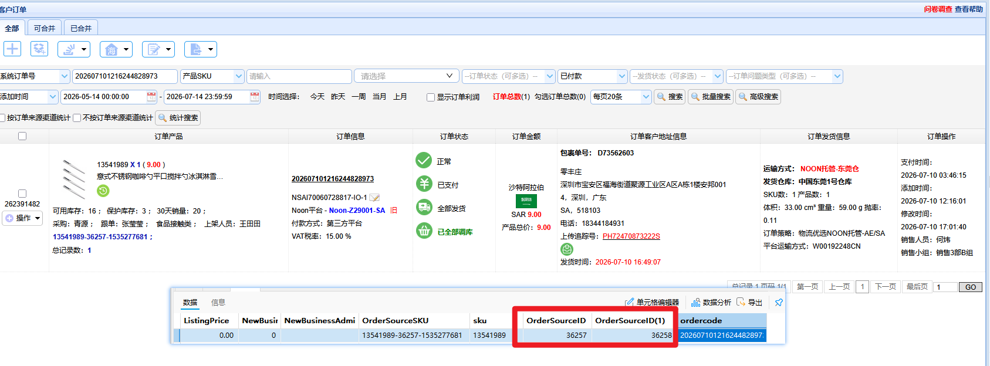
Task: Click the plus add-order toolbar icon
Action: 12,49
